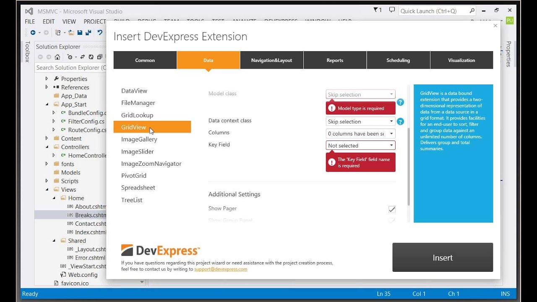Click the Navigate Backward toolbar arrow
537x302 pixels.
point(33,32)
